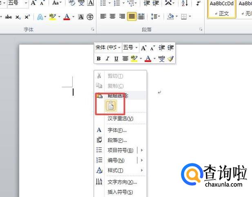
Task: Choose 文字方向(X)... menu item
Action: (x=120, y=182)
